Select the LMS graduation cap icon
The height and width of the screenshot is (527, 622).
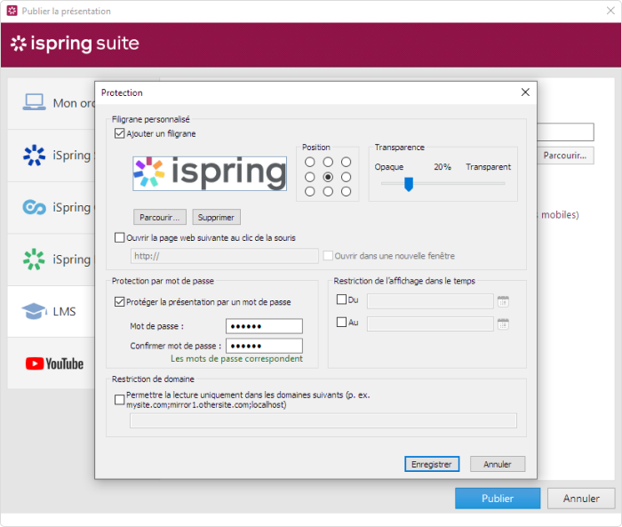tap(34, 311)
